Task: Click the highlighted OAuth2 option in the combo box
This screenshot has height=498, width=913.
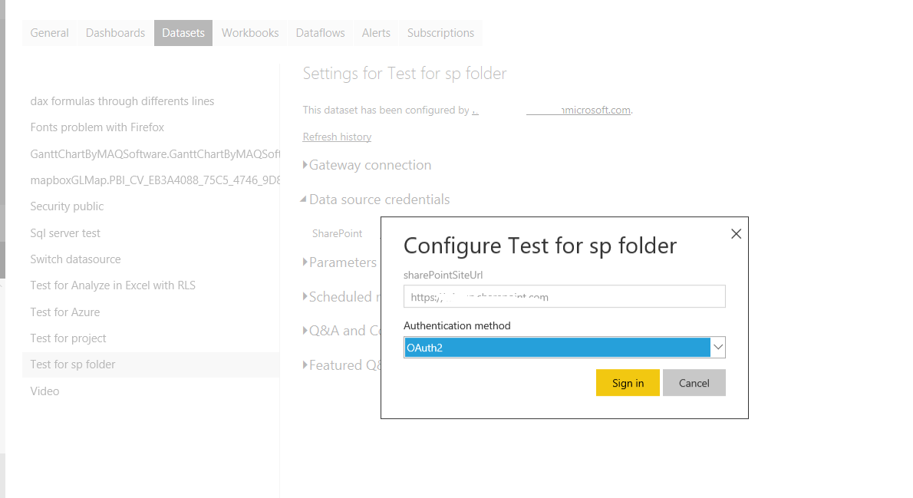Action: (x=557, y=348)
